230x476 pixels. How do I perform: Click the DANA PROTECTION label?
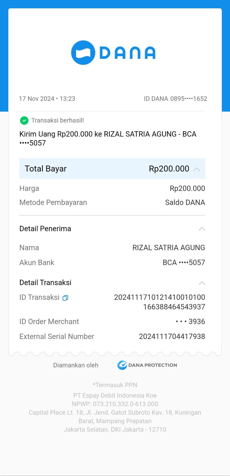point(152,365)
